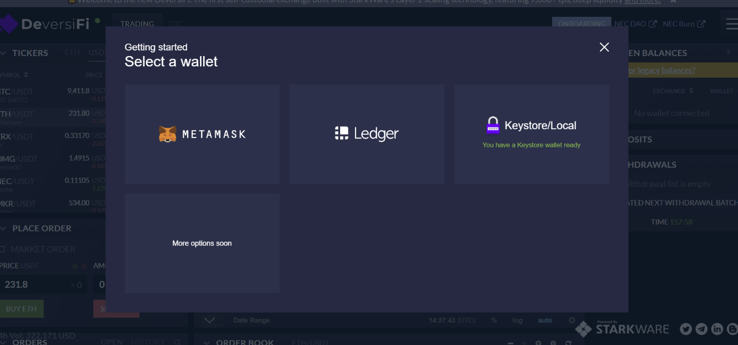Viewport: 738px width, 345px height.
Task: Open the legacy balances link
Action: (662, 70)
